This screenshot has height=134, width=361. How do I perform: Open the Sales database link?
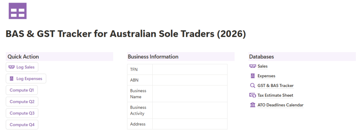(263, 66)
